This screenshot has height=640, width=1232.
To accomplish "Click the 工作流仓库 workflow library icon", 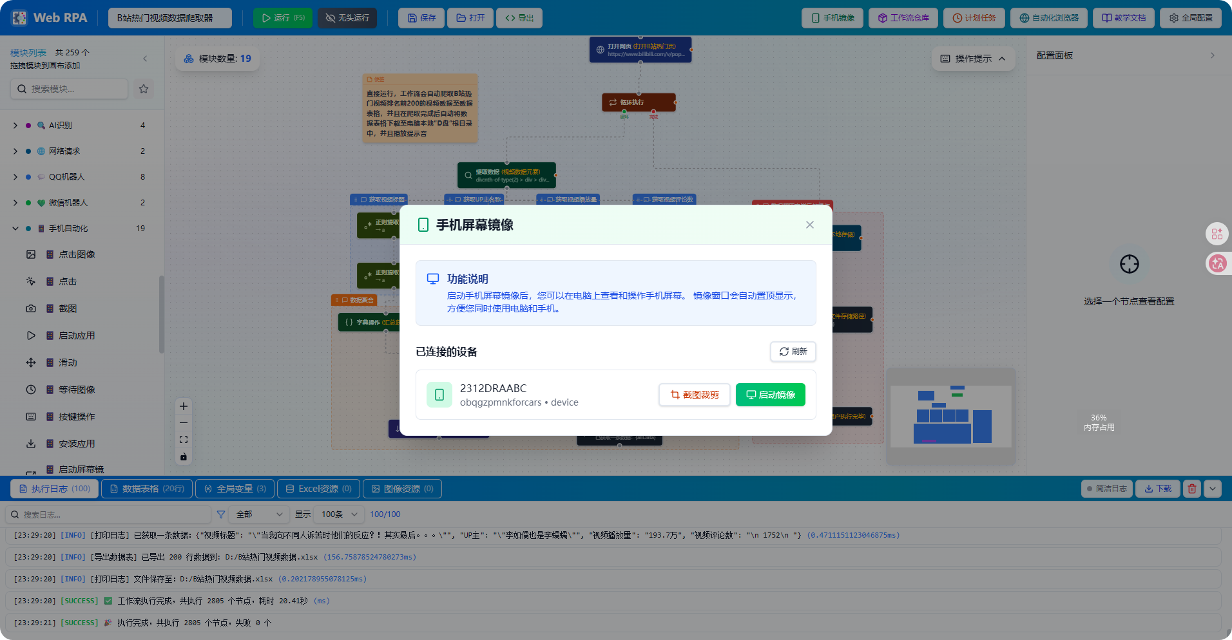I will coord(903,17).
